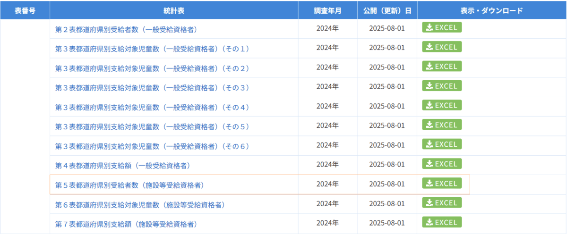
Task: Download EXCEL for 第3表 支給対象児童数 その6
Action: 442,144
